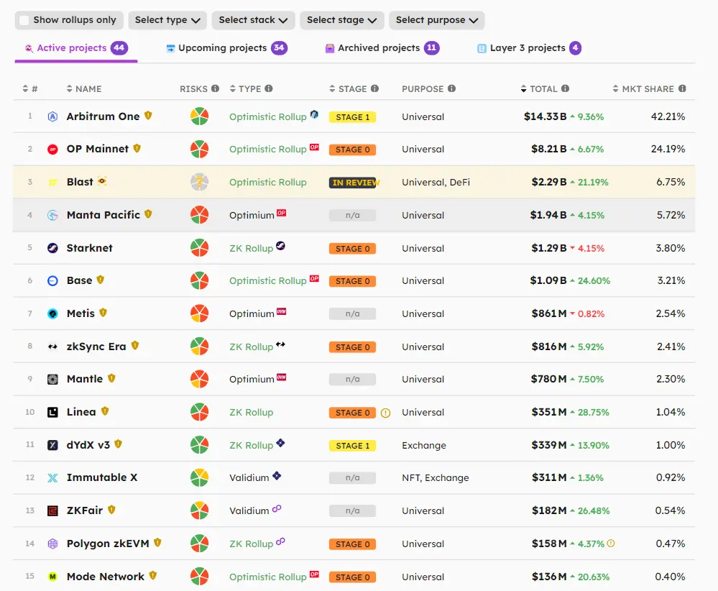Click the shield badge next to OP Mainnet
The width and height of the screenshot is (718, 591).
137,149
